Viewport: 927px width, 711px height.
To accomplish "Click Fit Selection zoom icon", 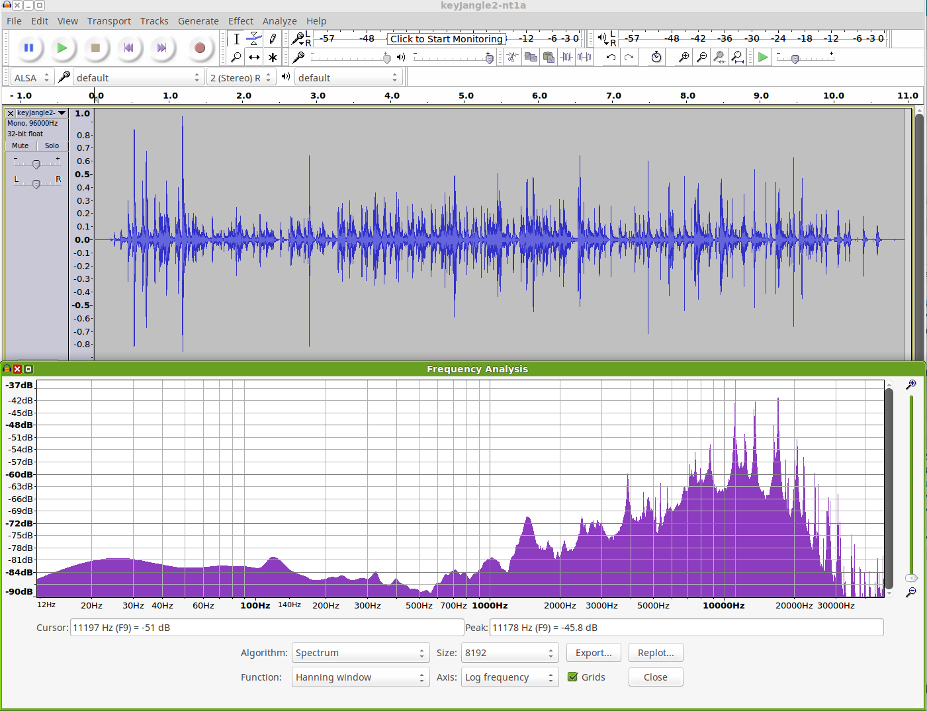I will click(719, 58).
